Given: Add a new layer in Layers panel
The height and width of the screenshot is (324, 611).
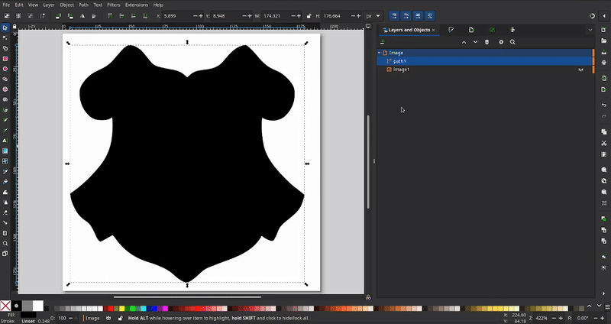Looking at the screenshot, I should pyautogui.click(x=383, y=42).
